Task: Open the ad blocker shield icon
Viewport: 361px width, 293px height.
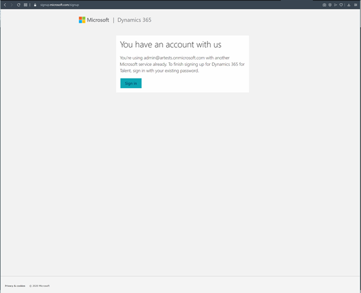Action: point(330,5)
